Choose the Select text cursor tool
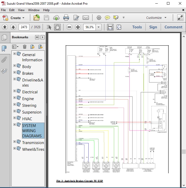Viewport: 186px width, 188px height. coord(49,27)
